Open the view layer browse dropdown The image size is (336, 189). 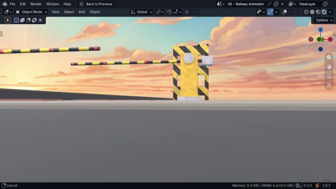click(x=292, y=4)
